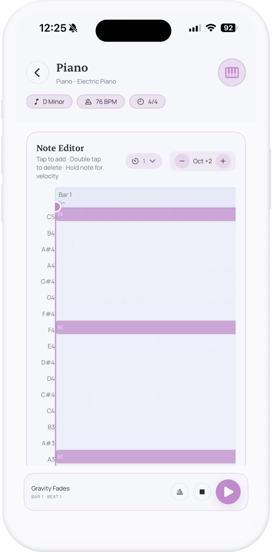The width and height of the screenshot is (272, 552).
Task: Select the C5 note block
Action: click(x=146, y=214)
